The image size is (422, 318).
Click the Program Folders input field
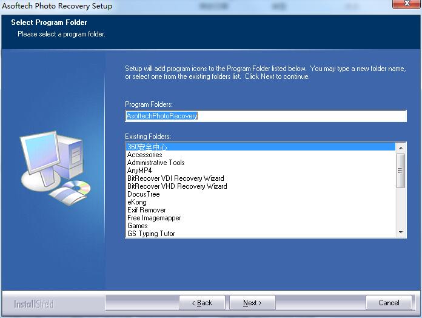pyautogui.click(x=266, y=116)
